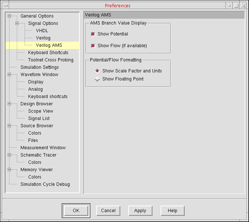Click the Cancel button
Screen dimensions: 249x222
point(108,211)
